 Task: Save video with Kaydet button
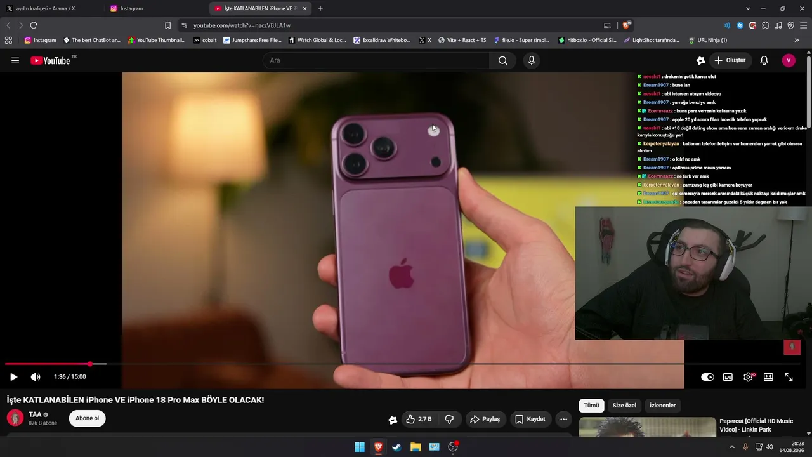pyautogui.click(x=530, y=419)
